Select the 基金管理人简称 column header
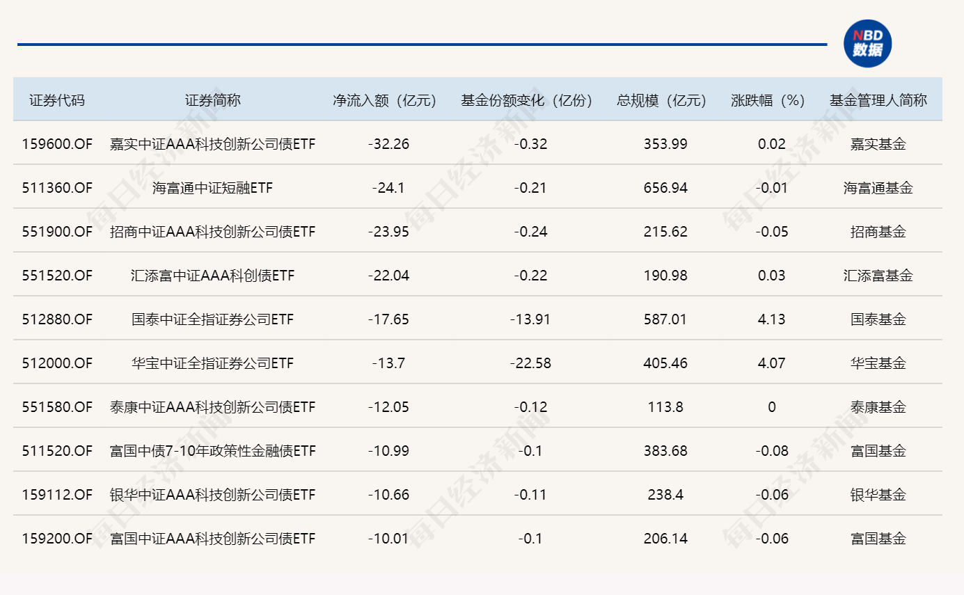 click(x=878, y=100)
